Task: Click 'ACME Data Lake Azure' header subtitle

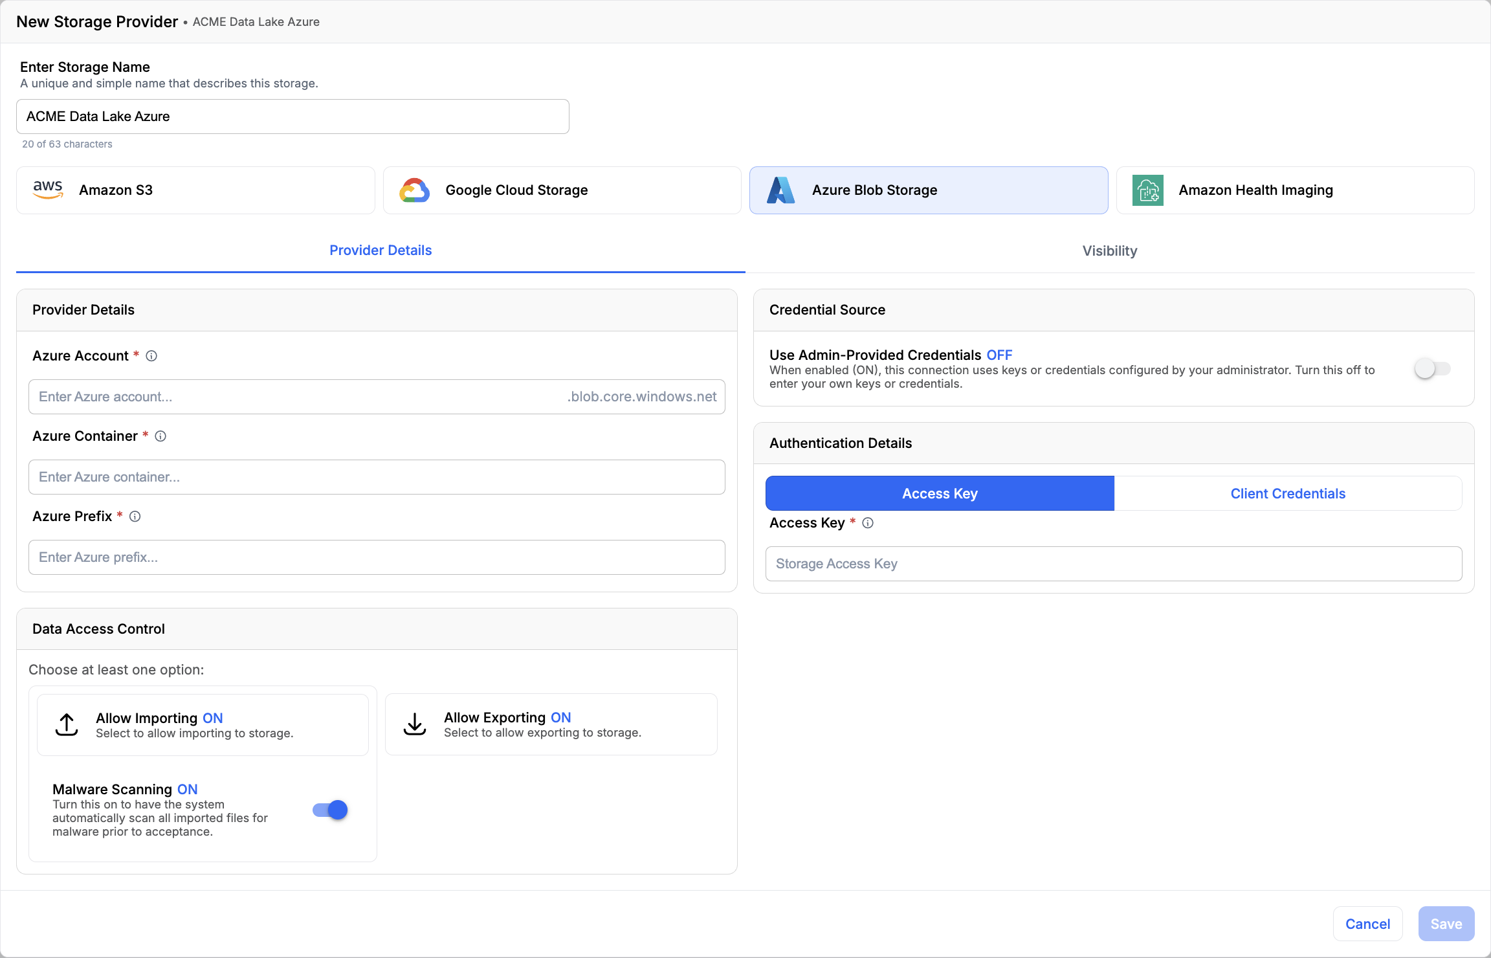Action: 256,22
